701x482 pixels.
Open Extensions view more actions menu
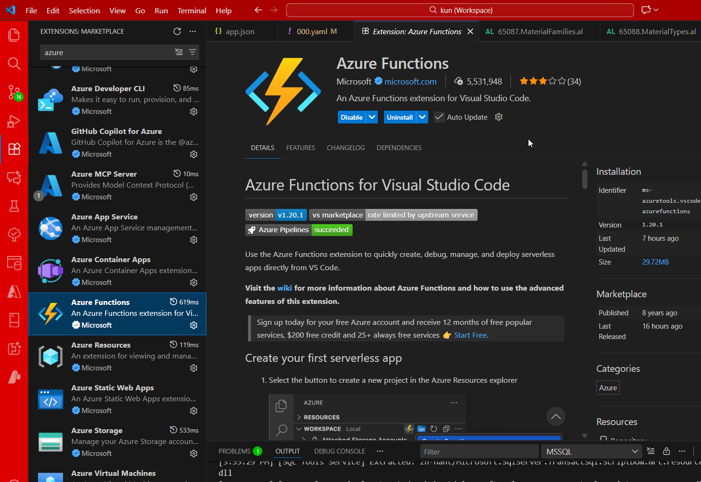pos(192,31)
